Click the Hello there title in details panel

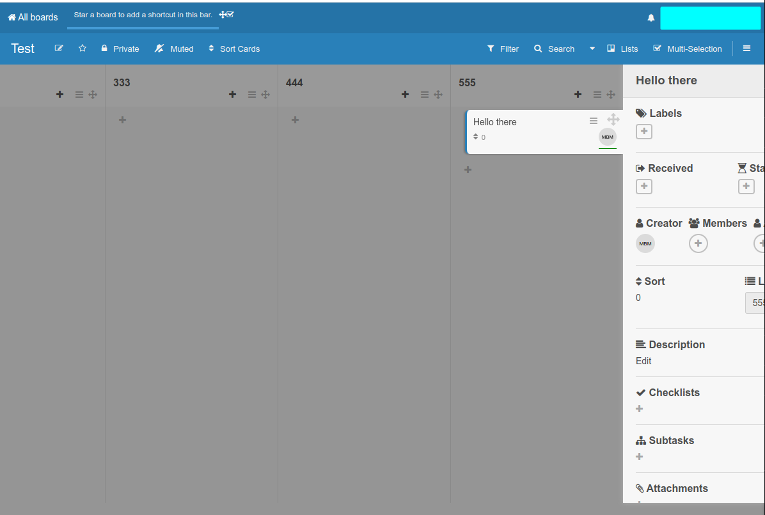point(666,81)
